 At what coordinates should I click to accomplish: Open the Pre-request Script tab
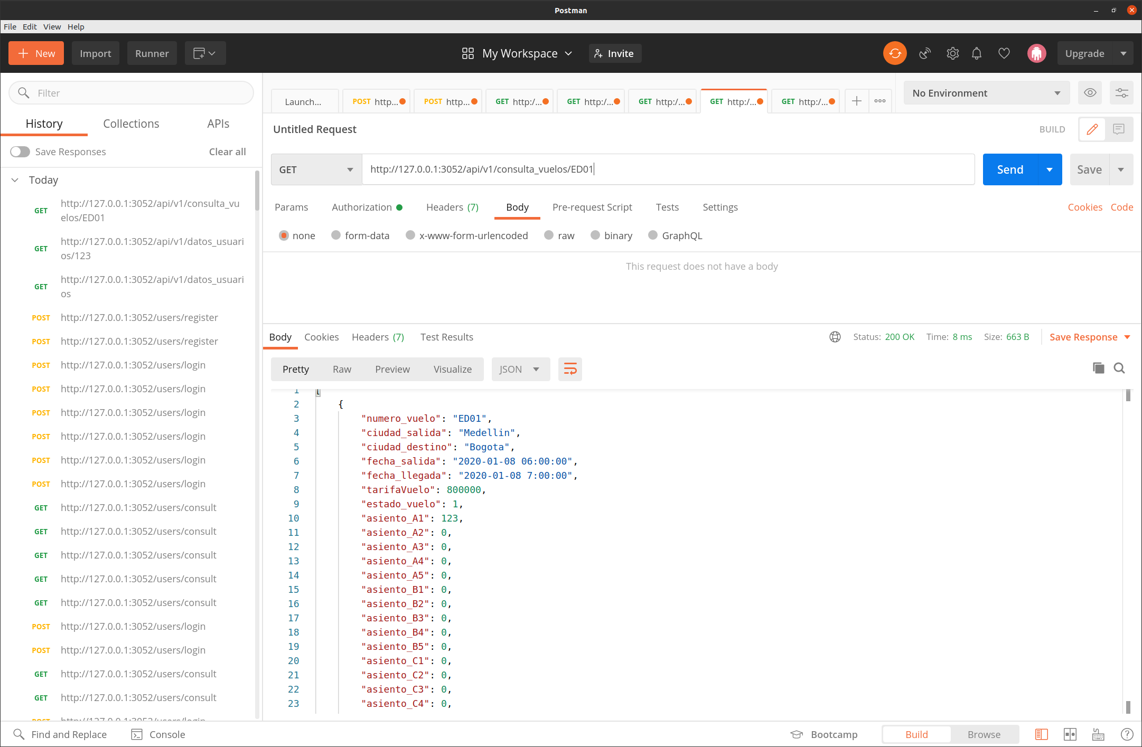[x=592, y=207]
